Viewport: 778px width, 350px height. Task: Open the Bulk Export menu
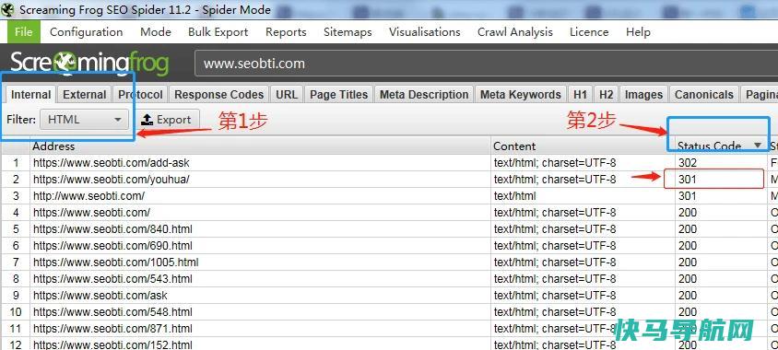click(x=218, y=32)
